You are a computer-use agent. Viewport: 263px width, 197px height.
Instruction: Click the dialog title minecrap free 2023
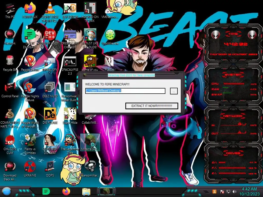(x=131, y=75)
